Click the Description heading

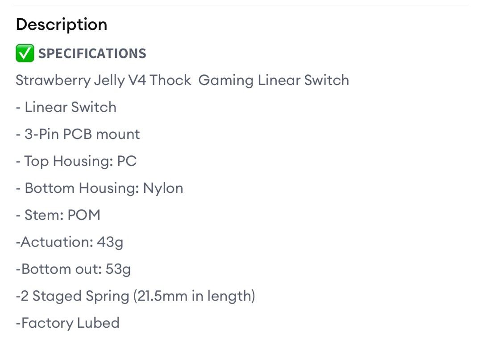(62, 24)
